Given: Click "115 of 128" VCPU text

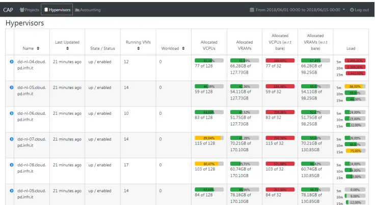Looking at the screenshot, I should pyautogui.click(x=205, y=143).
